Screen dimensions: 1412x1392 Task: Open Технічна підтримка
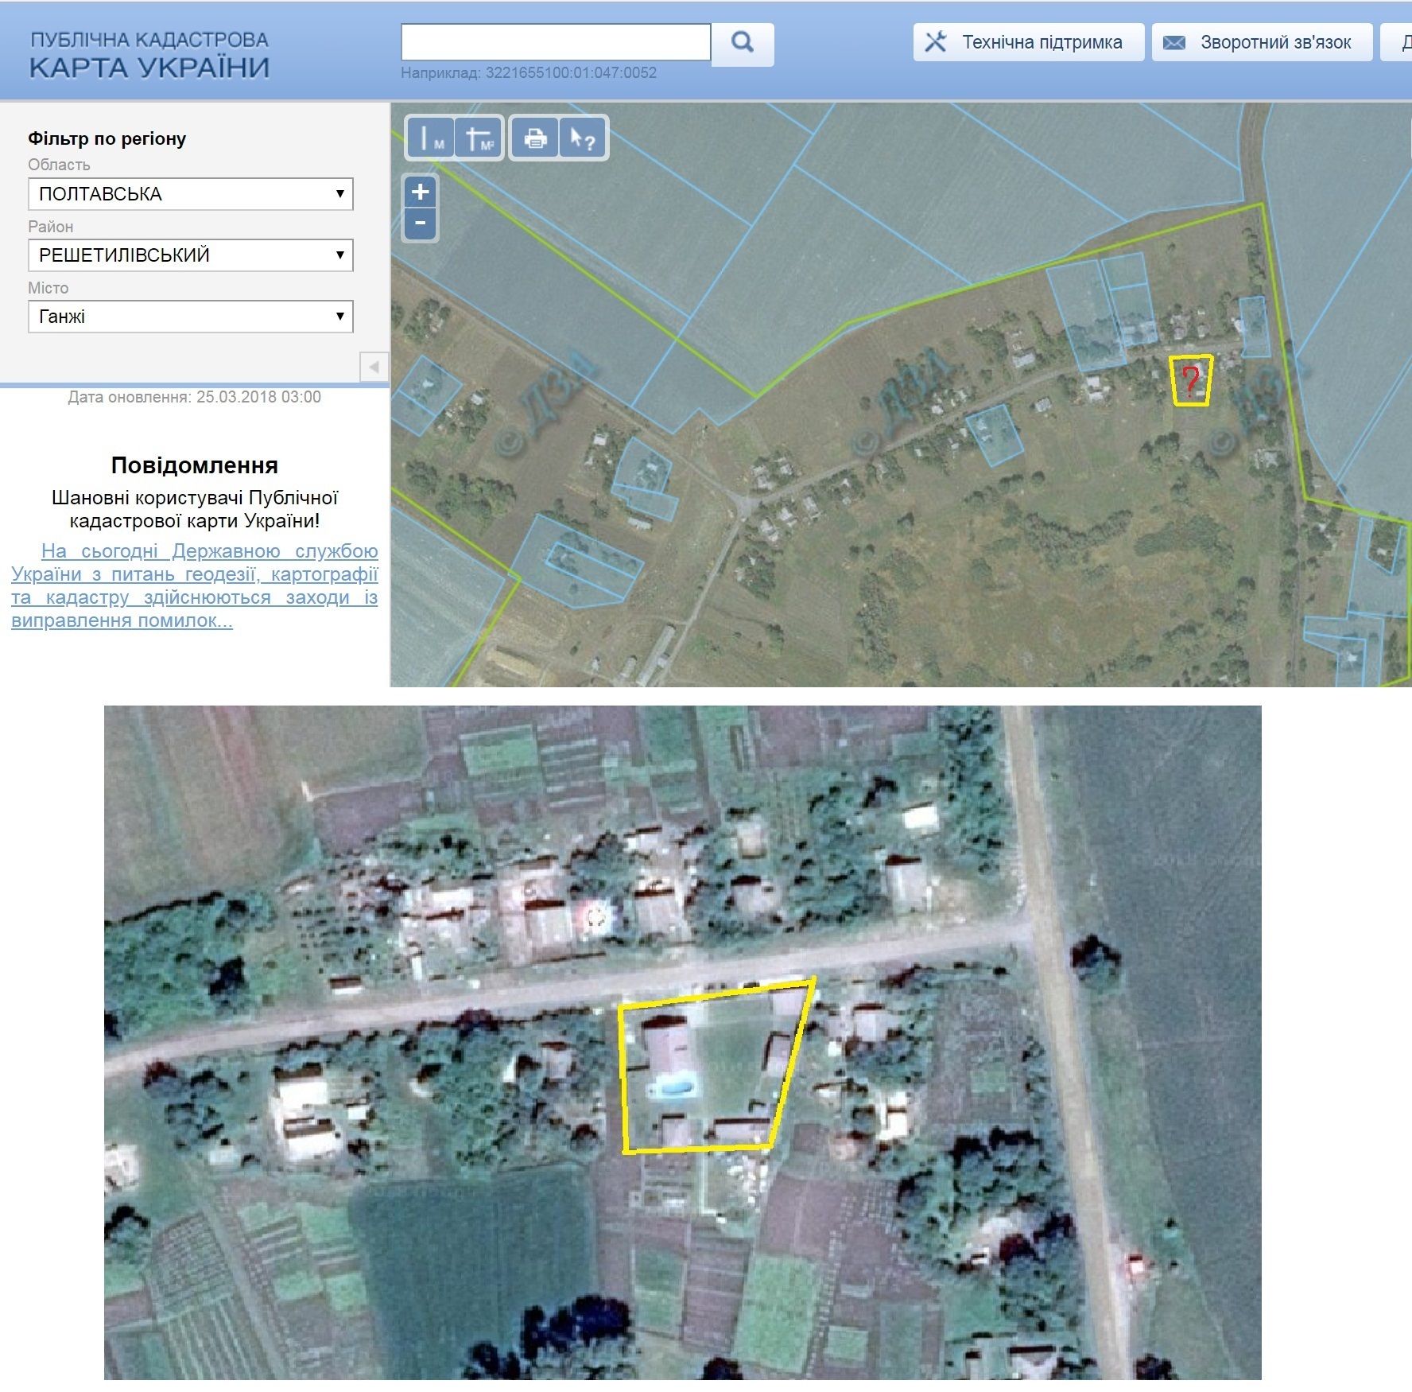coord(1028,42)
